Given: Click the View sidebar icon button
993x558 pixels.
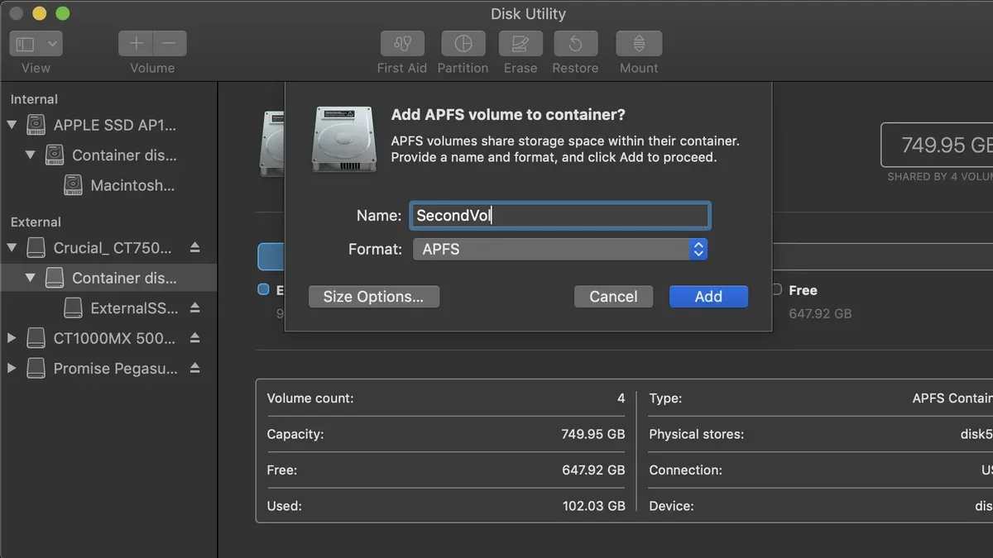Looking at the screenshot, I should (26, 44).
